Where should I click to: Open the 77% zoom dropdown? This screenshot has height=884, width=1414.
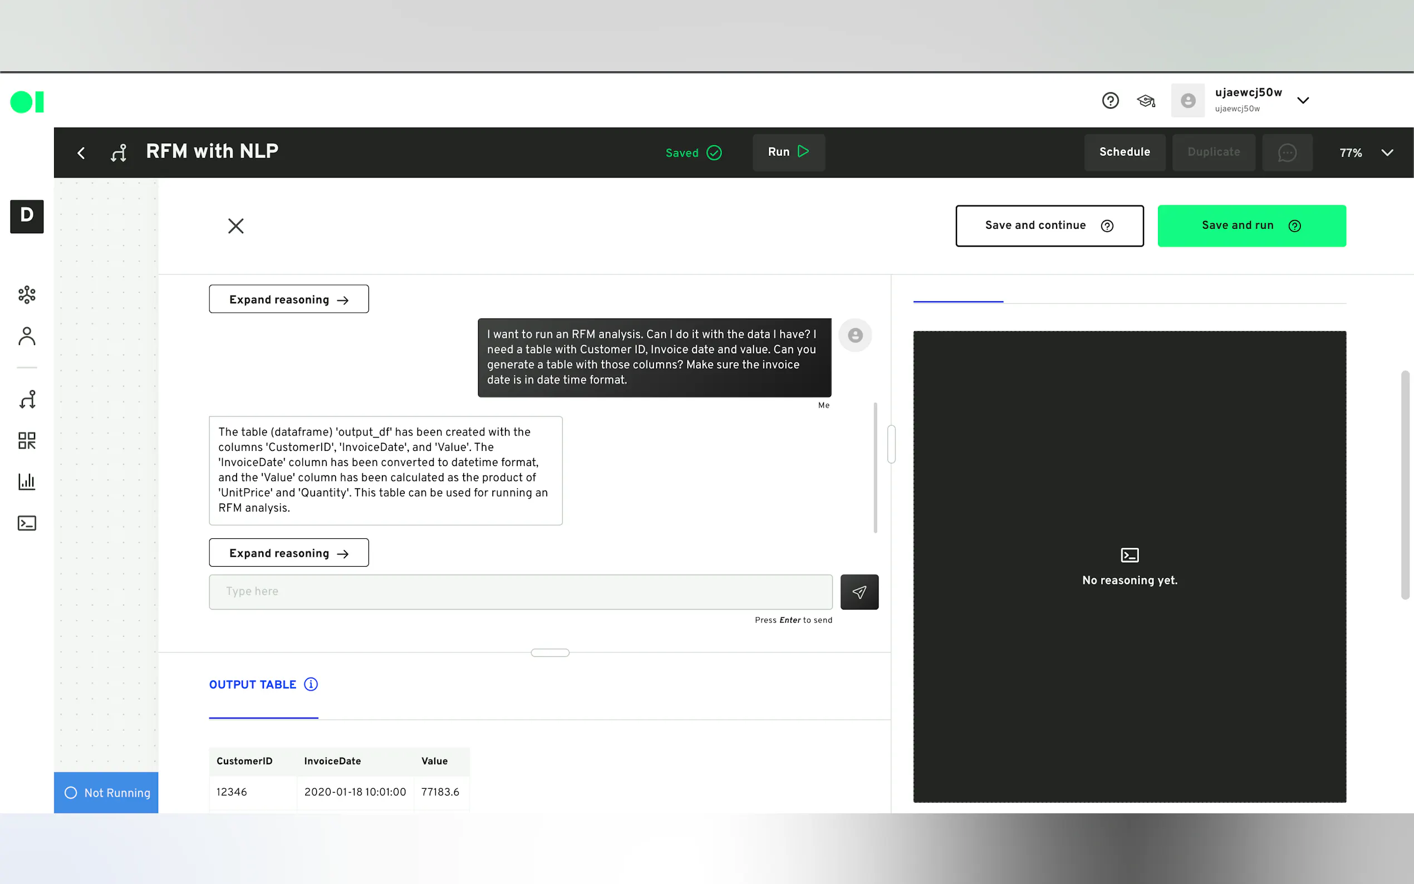click(1387, 153)
